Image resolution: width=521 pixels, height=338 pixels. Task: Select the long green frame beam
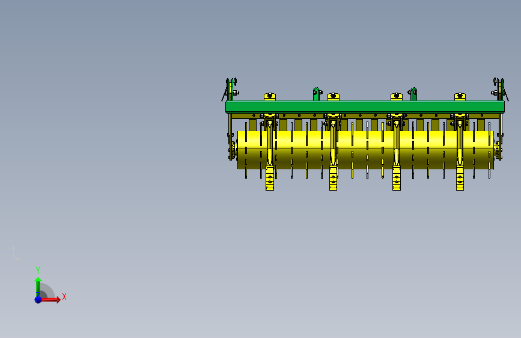[365, 107]
